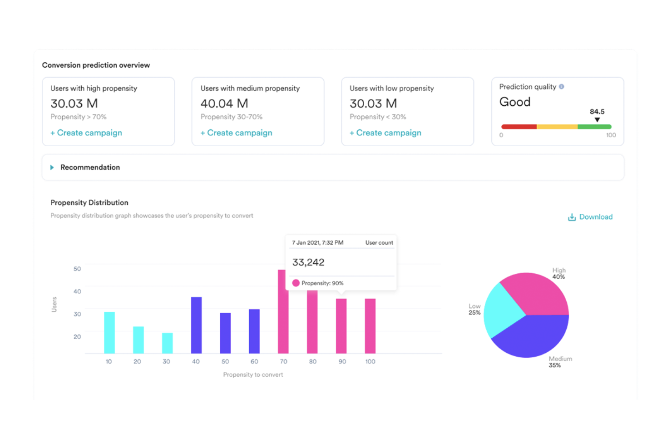The image size is (672, 448).
Task: Select the purple bar at propensity 50
Action: click(x=225, y=333)
